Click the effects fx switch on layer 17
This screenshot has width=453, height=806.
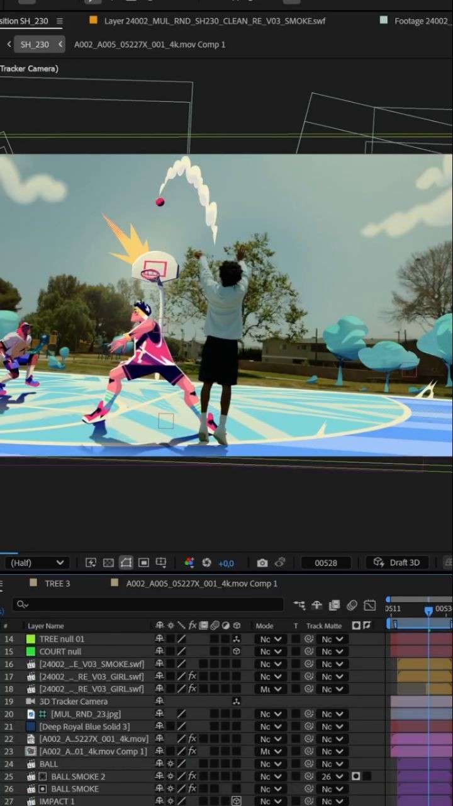[193, 676]
